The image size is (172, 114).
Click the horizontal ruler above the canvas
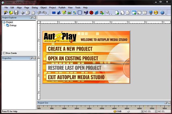[x=105, y=22]
